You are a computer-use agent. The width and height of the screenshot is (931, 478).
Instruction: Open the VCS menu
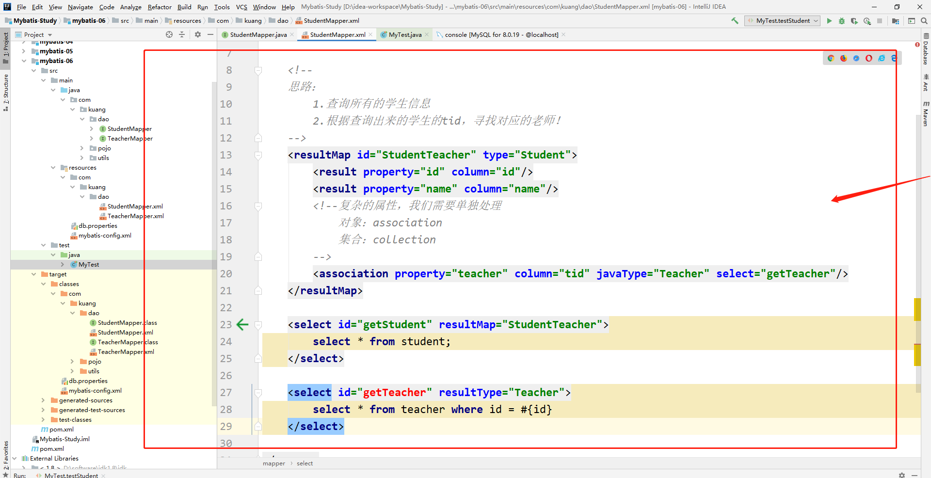coord(241,7)
